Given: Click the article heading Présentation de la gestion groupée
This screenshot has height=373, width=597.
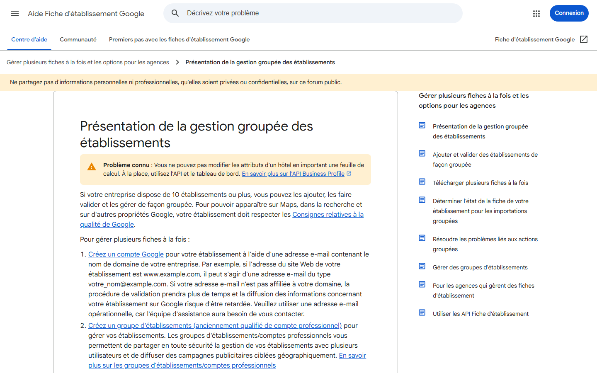Looking at the screenshot, I should pos(196,134).
